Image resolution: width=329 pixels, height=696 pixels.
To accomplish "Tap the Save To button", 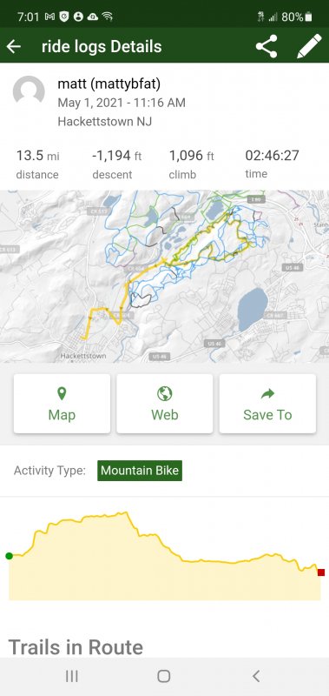I will (267, 404).
